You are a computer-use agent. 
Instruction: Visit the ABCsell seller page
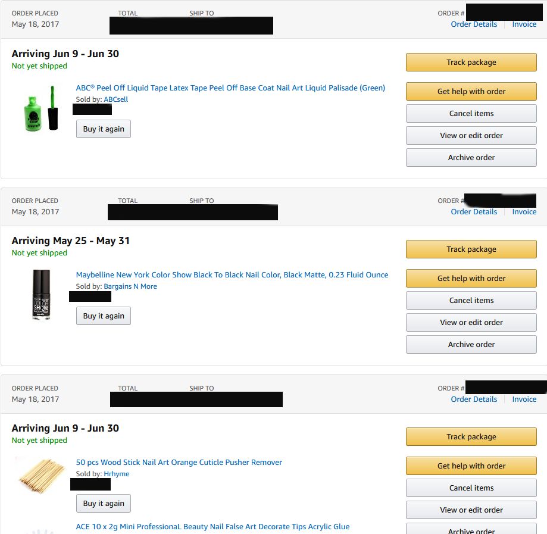pyautogui.click(x=116, y=99)
